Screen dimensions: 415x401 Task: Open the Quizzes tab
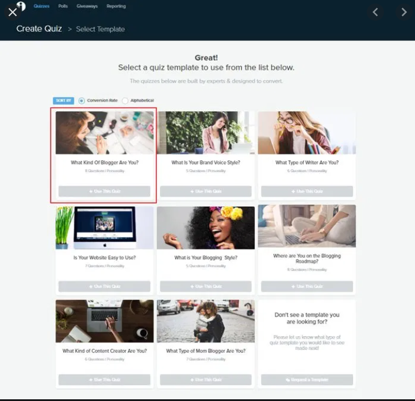tap(41, 6)
